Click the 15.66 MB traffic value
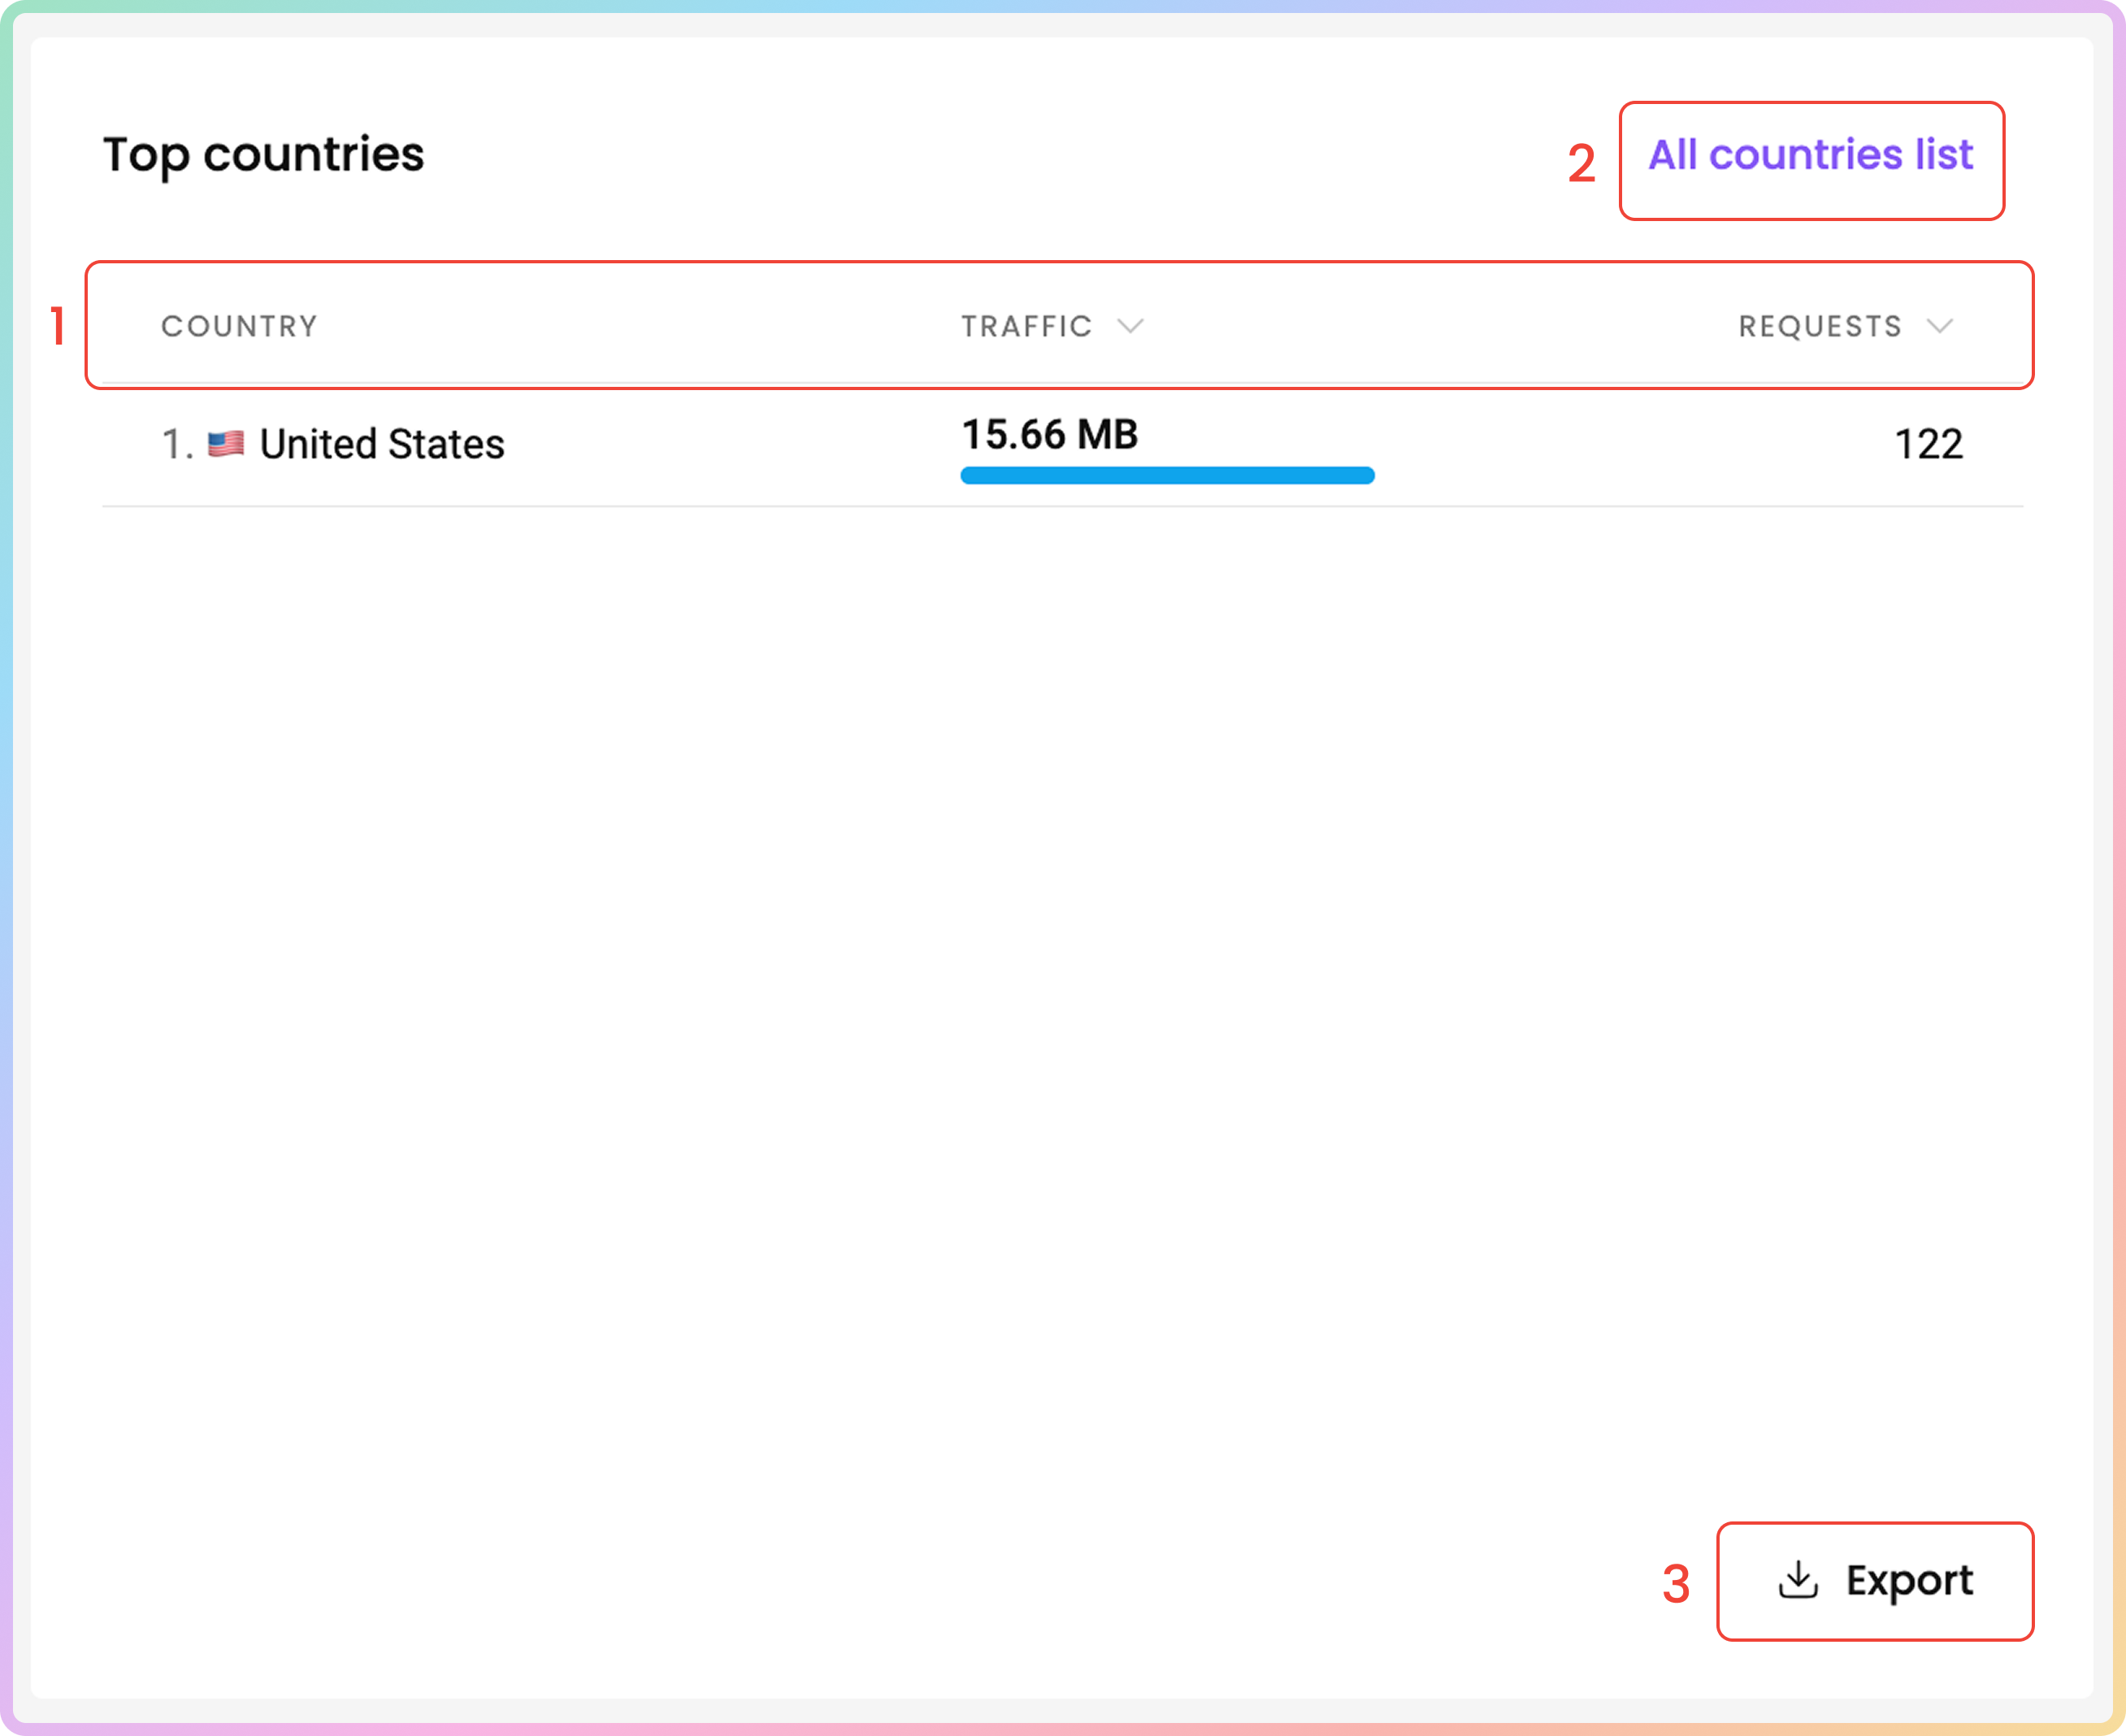This screenshot has width=2126, height=1736. (x=1049, y=435)
